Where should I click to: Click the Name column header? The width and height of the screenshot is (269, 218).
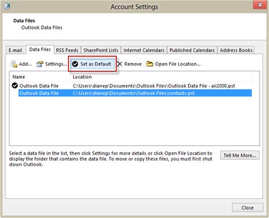40,77
